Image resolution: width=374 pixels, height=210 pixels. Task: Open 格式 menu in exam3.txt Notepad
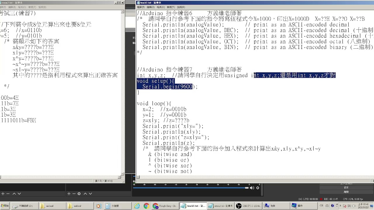[22, 7]
